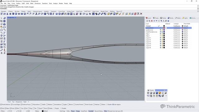Click the red Delete Layer X icon
199x112 pixels.
coord(152,21)
